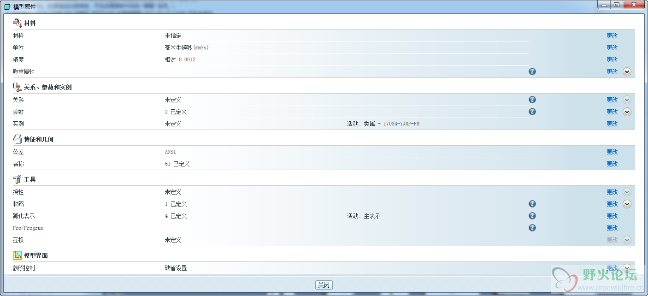Click info icon in 质量属性 row
This screenshot has height=296, width=648.
[x=532, y=71]
